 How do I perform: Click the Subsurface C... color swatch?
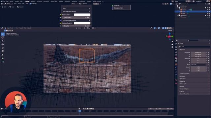pos(82,23)
